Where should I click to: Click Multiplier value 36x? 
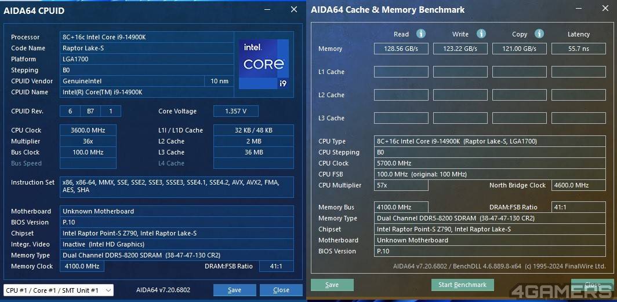(88, 141)
